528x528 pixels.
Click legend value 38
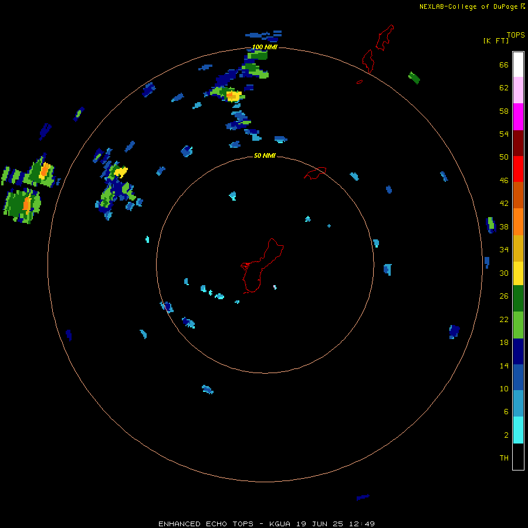click(x=504, y=226)
